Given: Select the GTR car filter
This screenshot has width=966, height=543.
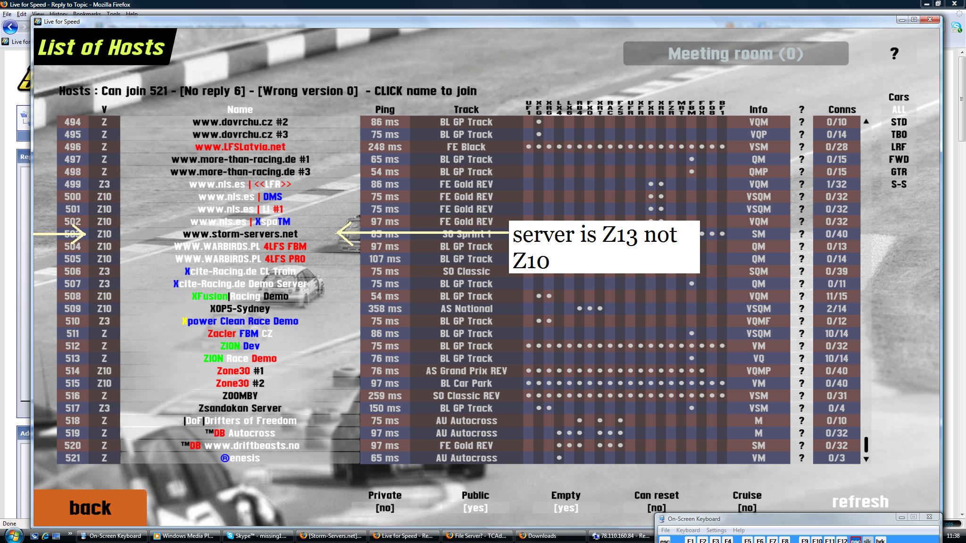Looking at the screenshot, I should pos(899,172).
